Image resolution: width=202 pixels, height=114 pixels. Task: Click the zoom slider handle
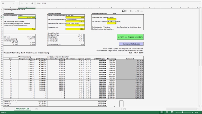[183, 112]
